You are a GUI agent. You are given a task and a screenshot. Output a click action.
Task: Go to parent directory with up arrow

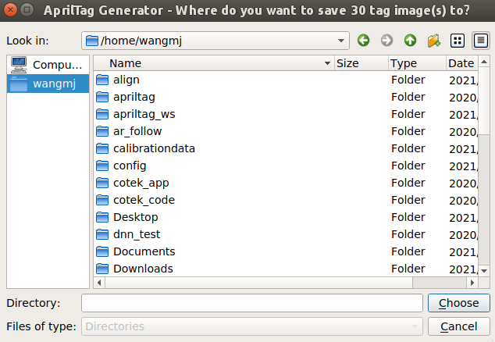pyautogui.click(x=410, y=41)
